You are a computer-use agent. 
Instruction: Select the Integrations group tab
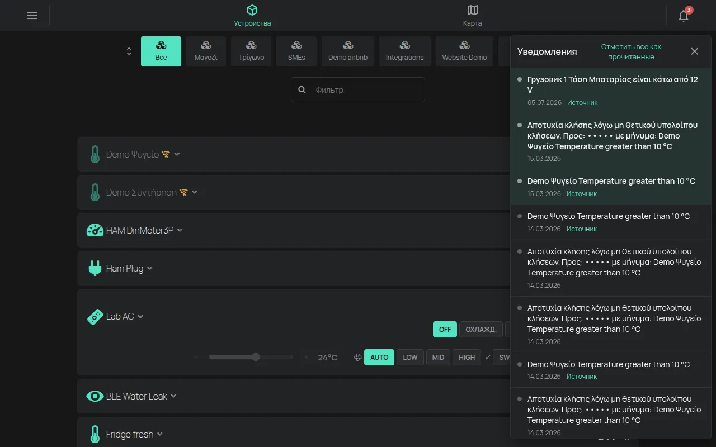tap(404, 51)
